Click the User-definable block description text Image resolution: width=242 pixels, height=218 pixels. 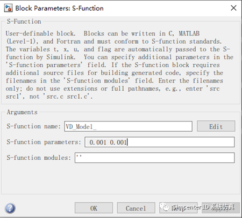119,65
